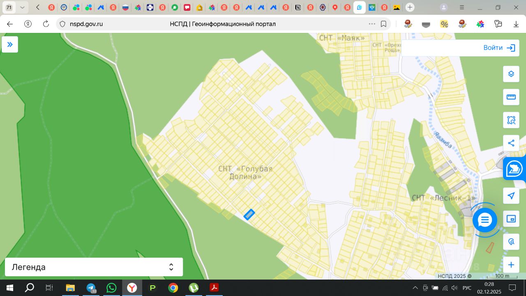Open Telegram from the taskbar
Viewport: 526px width, 296px height.
[91, 288]
